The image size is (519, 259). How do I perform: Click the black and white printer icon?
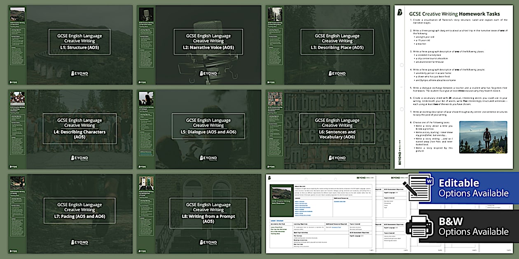pos(420,226)
